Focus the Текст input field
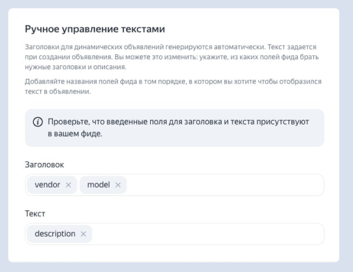Screen dimensions: 353x272 (x=174, y=234)
